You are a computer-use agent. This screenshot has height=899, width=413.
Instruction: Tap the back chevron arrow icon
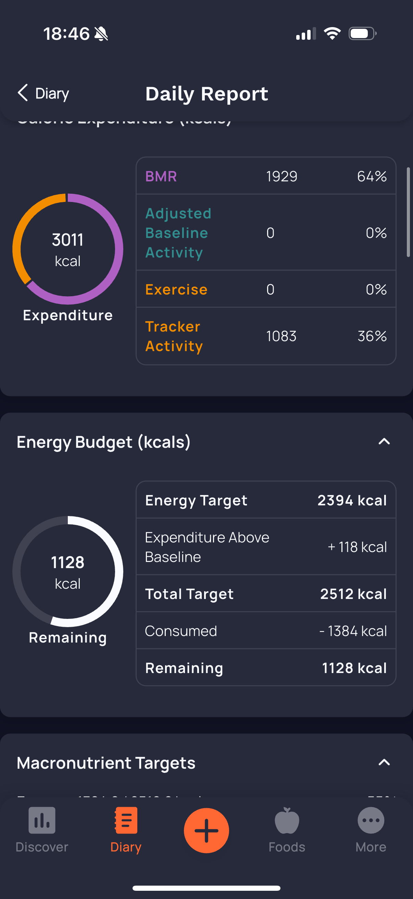(23, 93)
